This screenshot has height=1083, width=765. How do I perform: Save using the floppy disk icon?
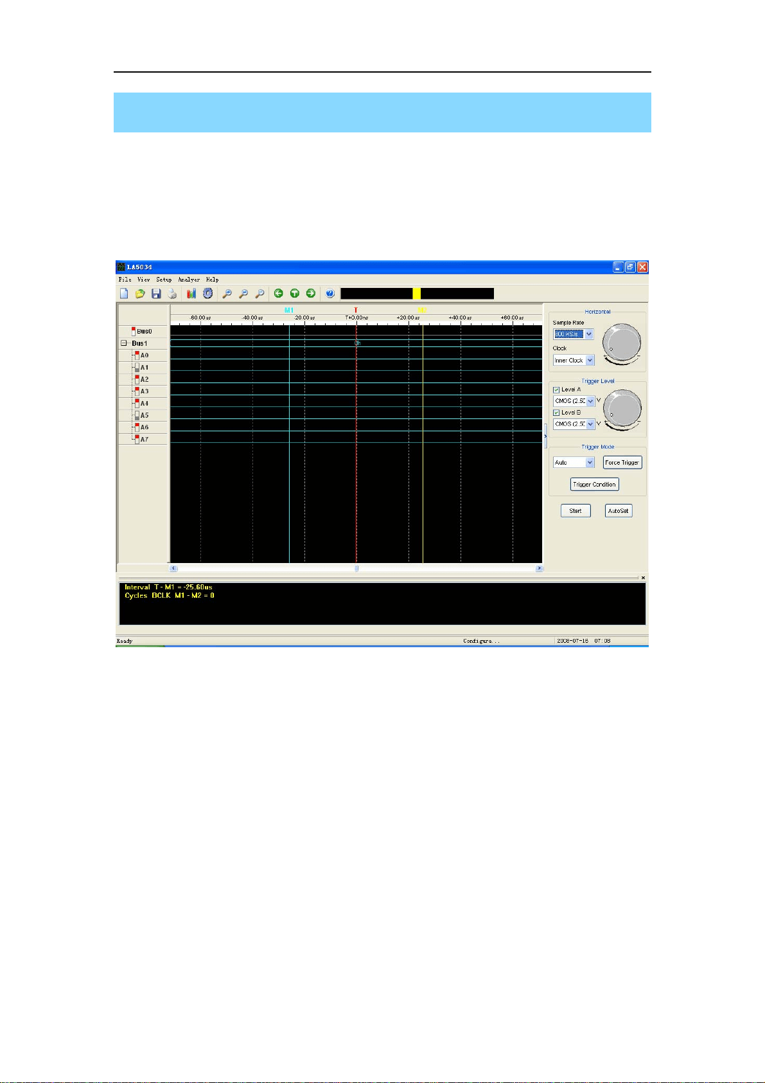coord(156,294)
